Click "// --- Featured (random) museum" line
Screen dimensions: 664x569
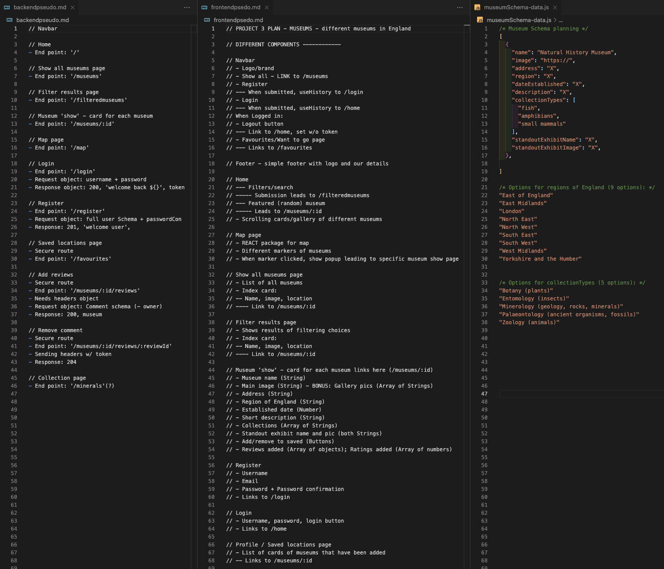[x=276, y=203]
